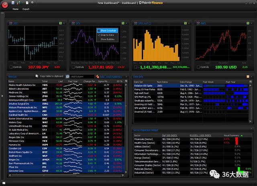Click the Save disk icon in title bar

tap(13, 3)
